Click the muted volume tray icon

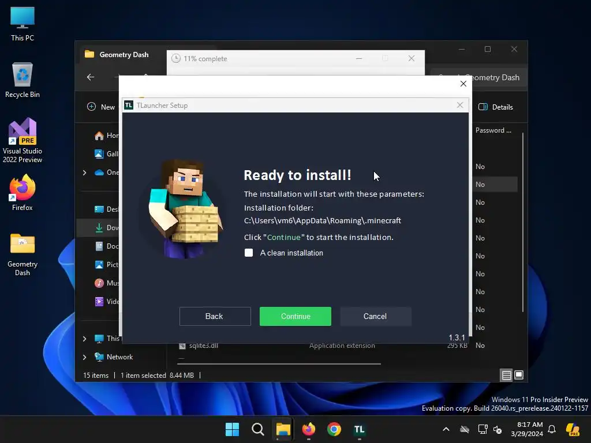click(498, 429)
